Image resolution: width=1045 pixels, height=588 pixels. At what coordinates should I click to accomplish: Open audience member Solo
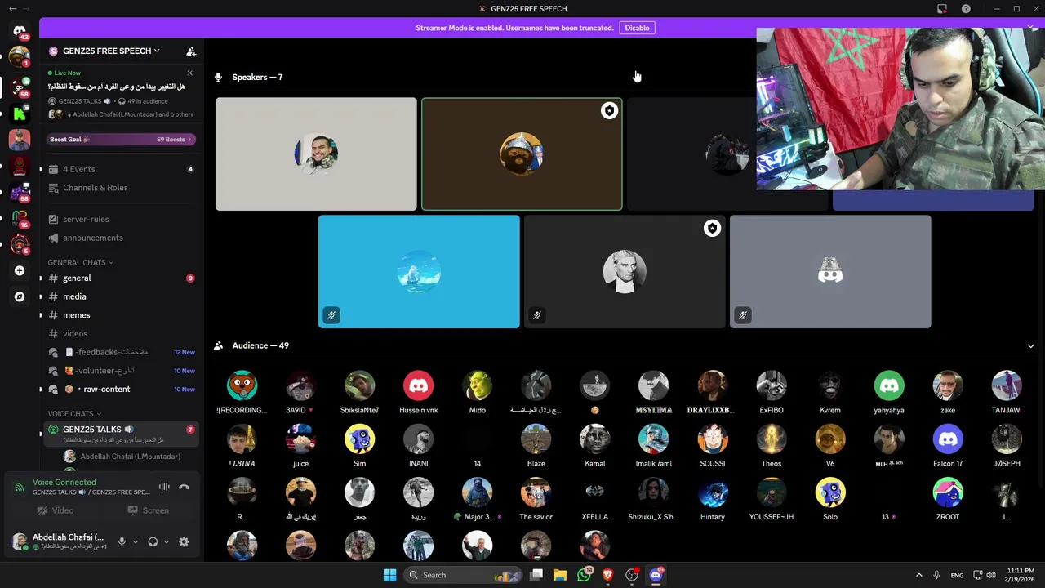(830, 499)
